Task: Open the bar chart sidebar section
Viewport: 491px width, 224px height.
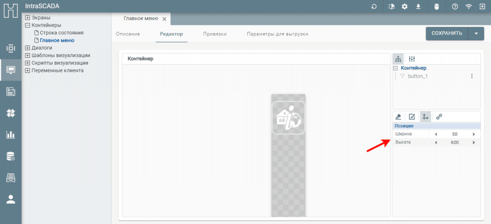Action: coord(11,134)
